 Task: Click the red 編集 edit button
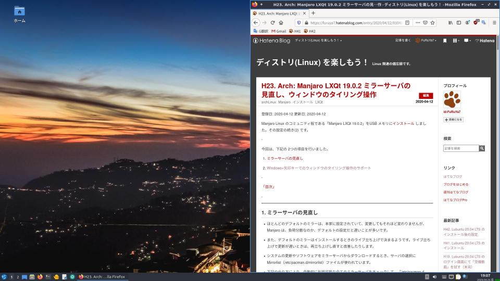pyautogui.click(x=426, y=96)
